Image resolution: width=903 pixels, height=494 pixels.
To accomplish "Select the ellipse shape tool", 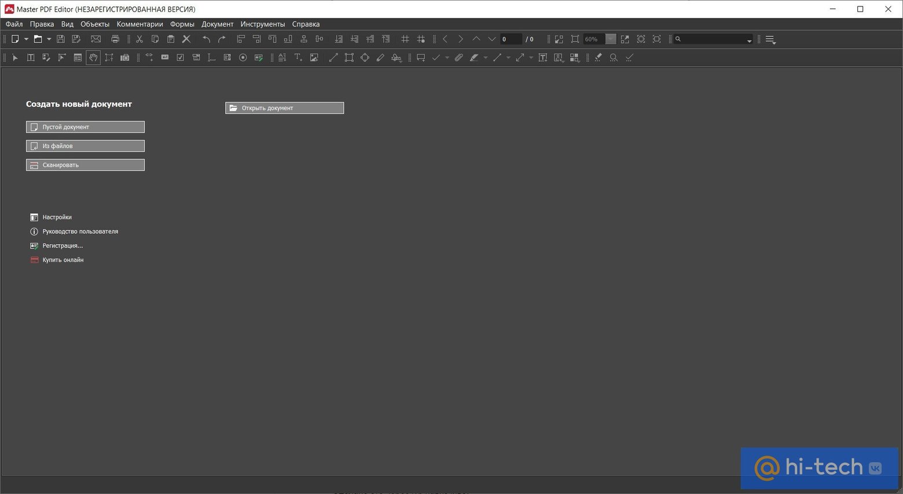I will pyautogui.click(x=365, y=58).
